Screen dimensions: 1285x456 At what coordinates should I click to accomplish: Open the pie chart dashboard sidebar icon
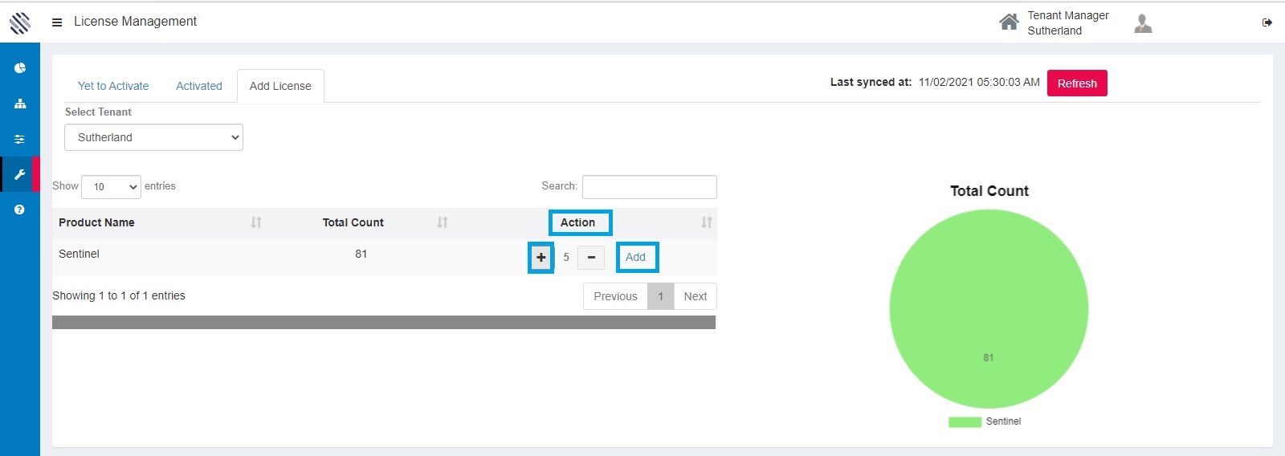[x=20, y=68]
